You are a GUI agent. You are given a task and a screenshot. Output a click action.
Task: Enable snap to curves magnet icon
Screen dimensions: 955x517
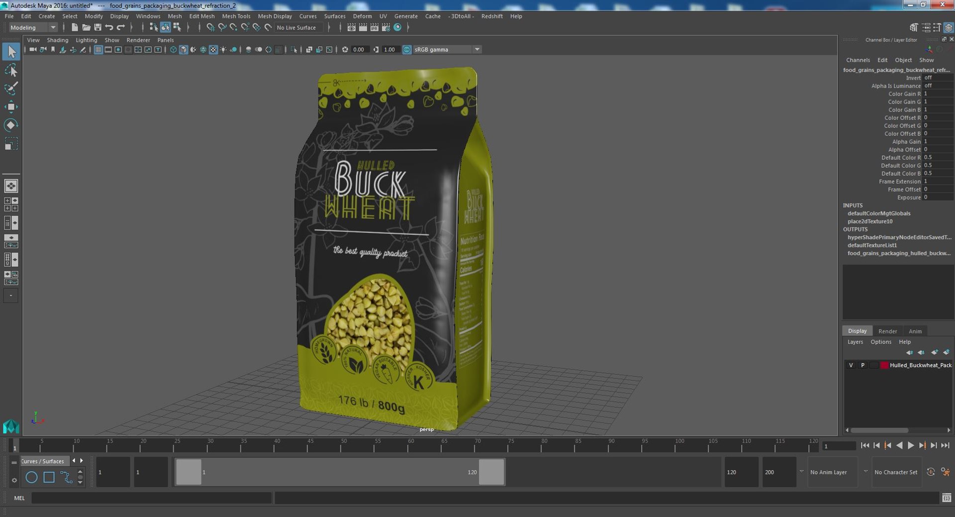tap(222, 27)
